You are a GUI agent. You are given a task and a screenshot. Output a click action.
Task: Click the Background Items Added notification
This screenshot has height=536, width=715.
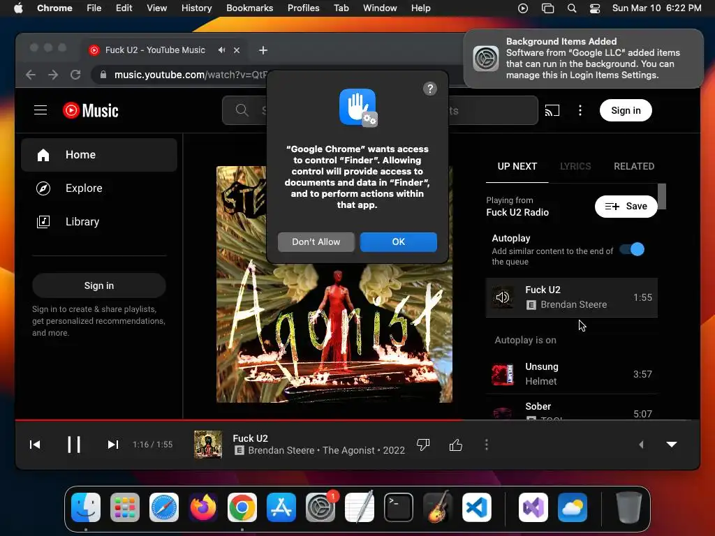click(583, 59)
